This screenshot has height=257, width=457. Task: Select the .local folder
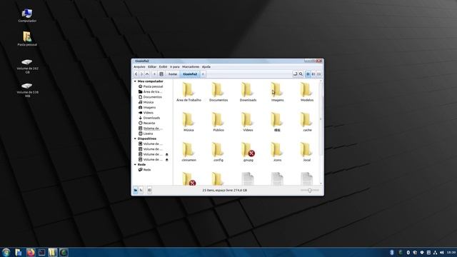coord(306,152)
